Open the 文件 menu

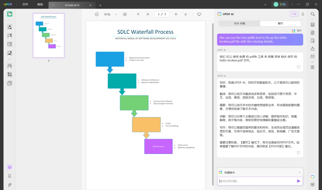click(25, 5)
